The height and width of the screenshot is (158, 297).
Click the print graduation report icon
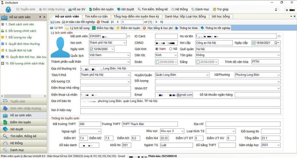click(x=64, y=22)
